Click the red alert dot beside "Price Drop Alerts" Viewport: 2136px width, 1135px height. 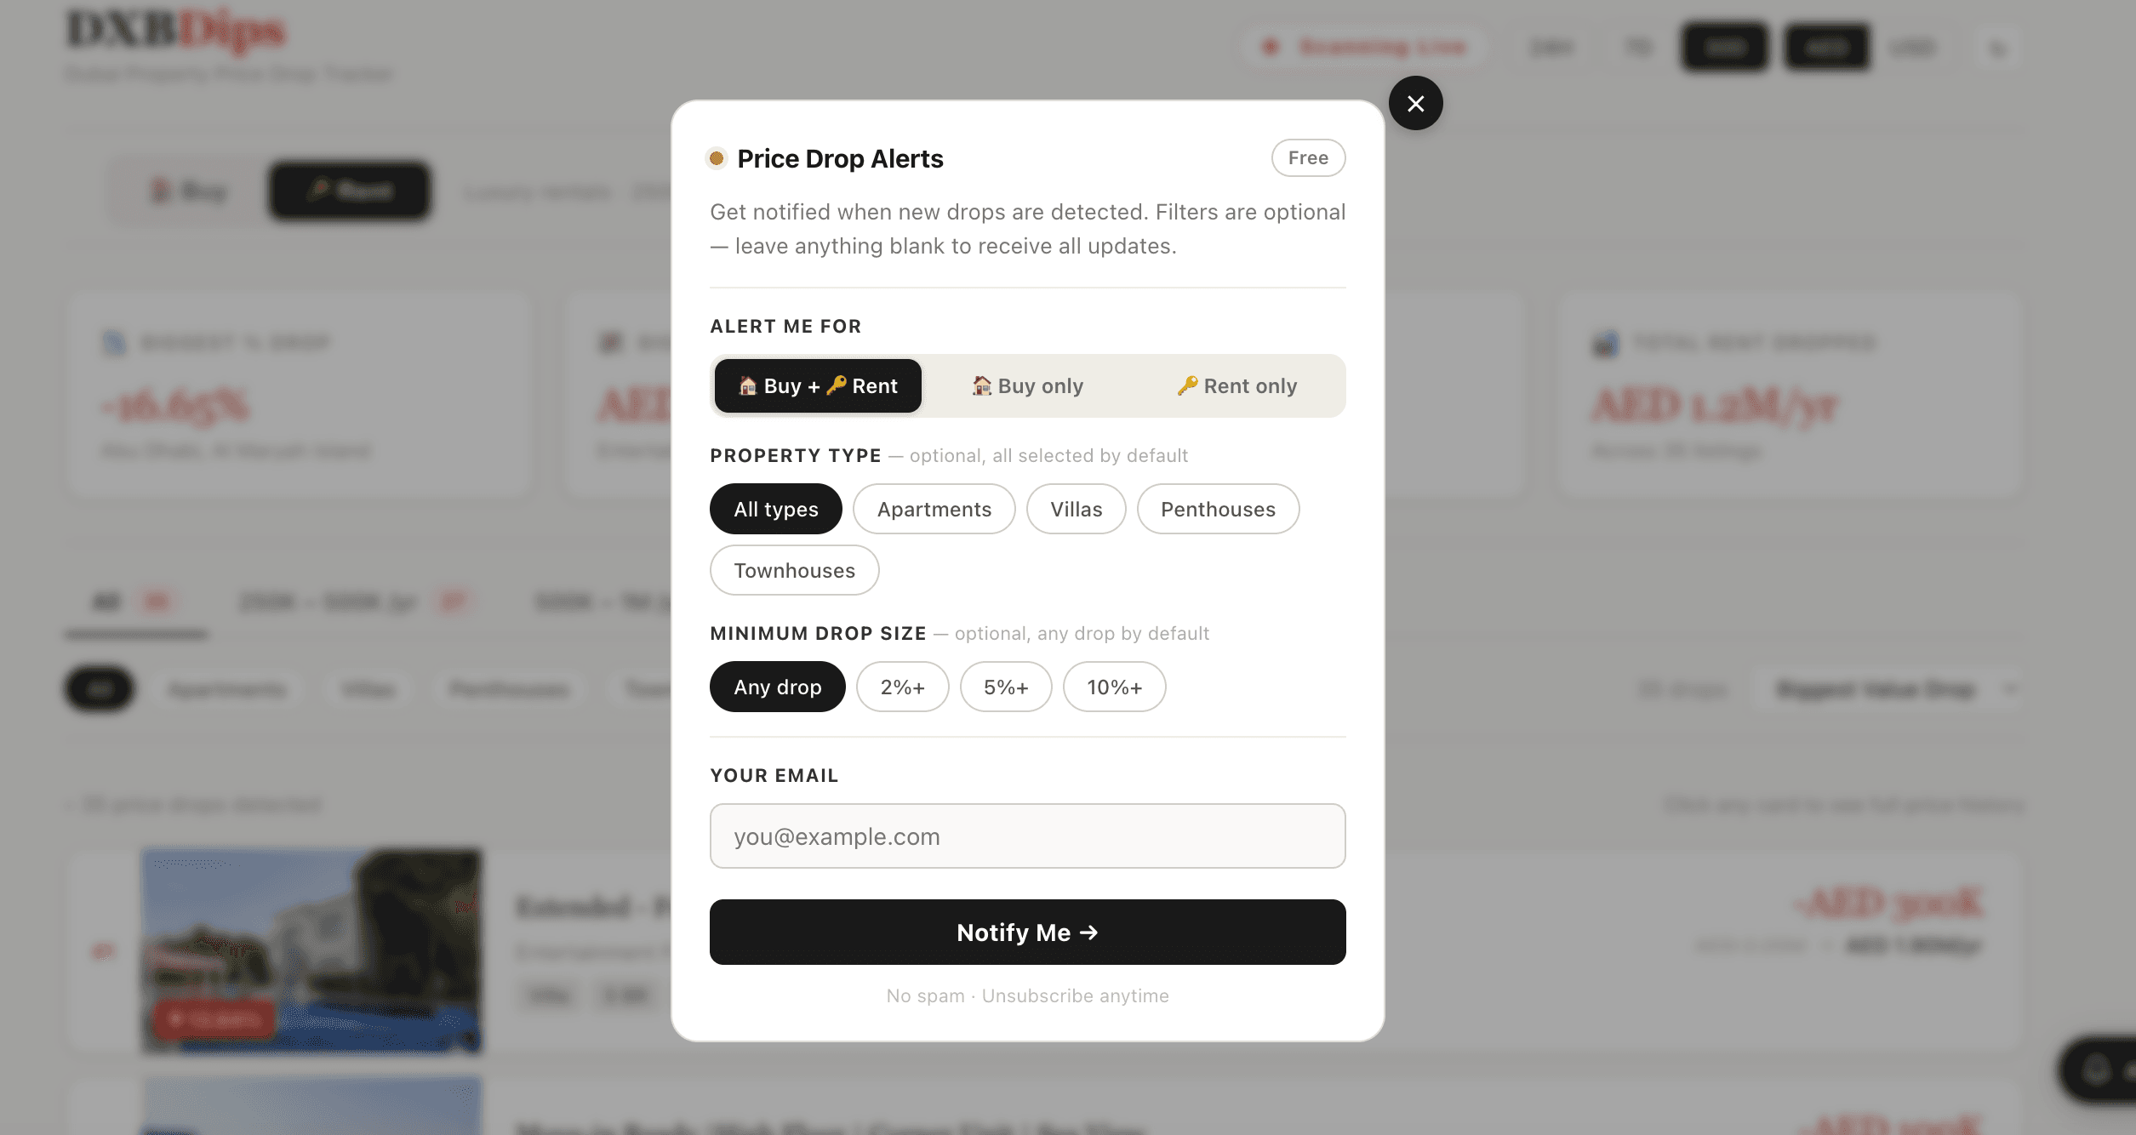[717, 158]
